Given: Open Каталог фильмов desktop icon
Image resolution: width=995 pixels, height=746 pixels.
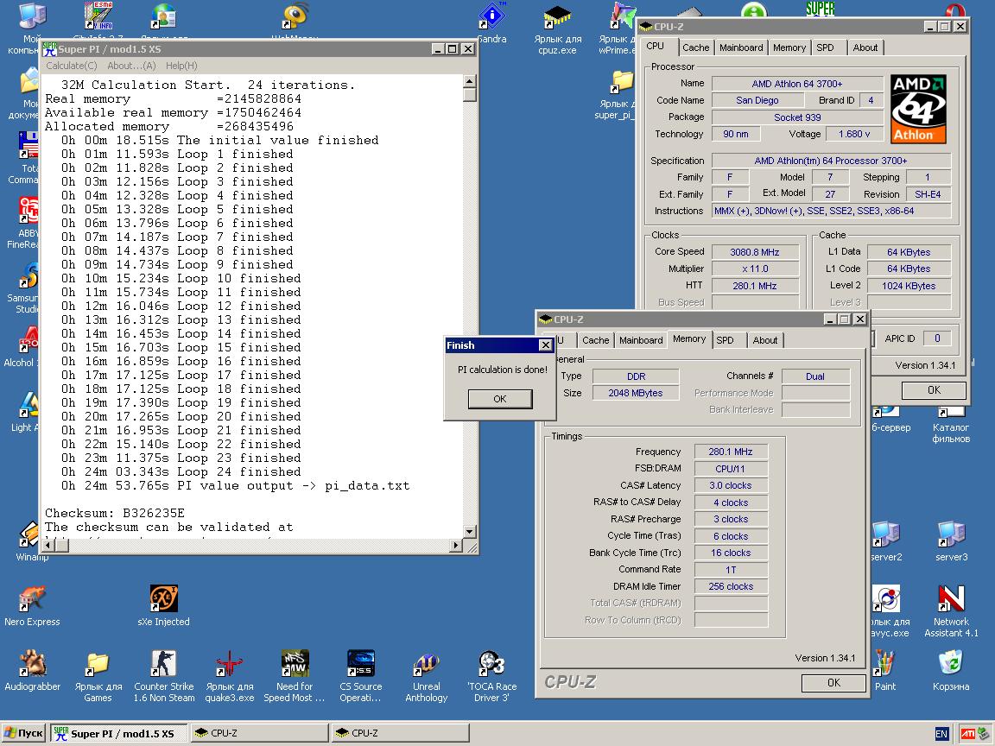Looking at the screenshot, I should [x=951, y=427].
